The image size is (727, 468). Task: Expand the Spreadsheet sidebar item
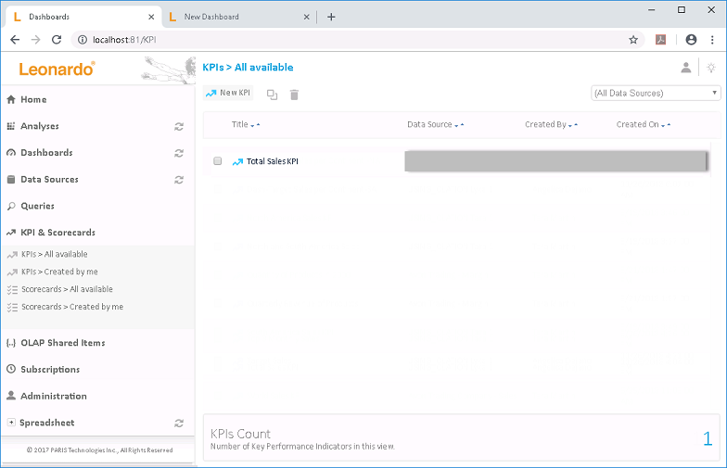pyautogui.click(x=11, y=423)
